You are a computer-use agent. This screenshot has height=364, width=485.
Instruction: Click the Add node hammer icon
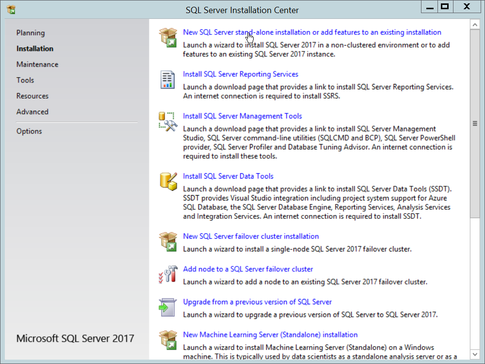[168, 274]
